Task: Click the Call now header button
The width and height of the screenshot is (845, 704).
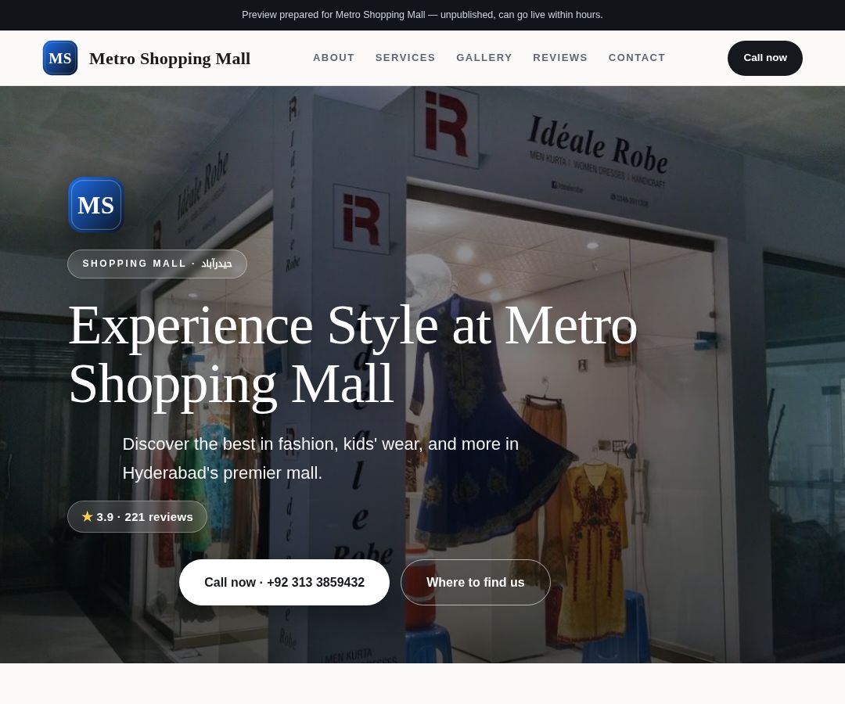Action: tap(764, 58)
